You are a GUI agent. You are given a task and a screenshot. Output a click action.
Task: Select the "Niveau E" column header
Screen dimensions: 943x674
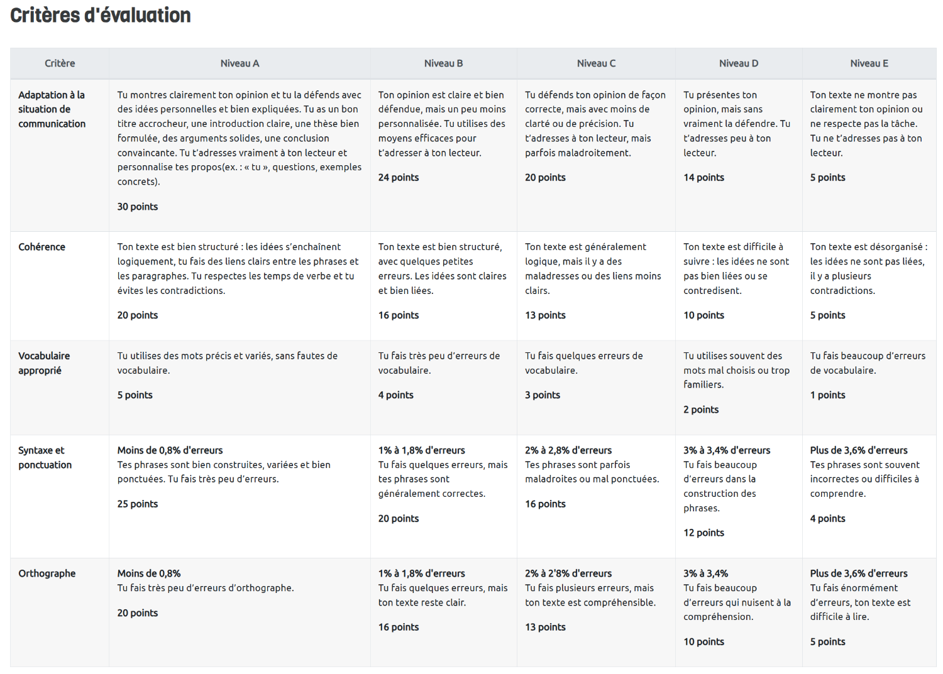(869, 63)
